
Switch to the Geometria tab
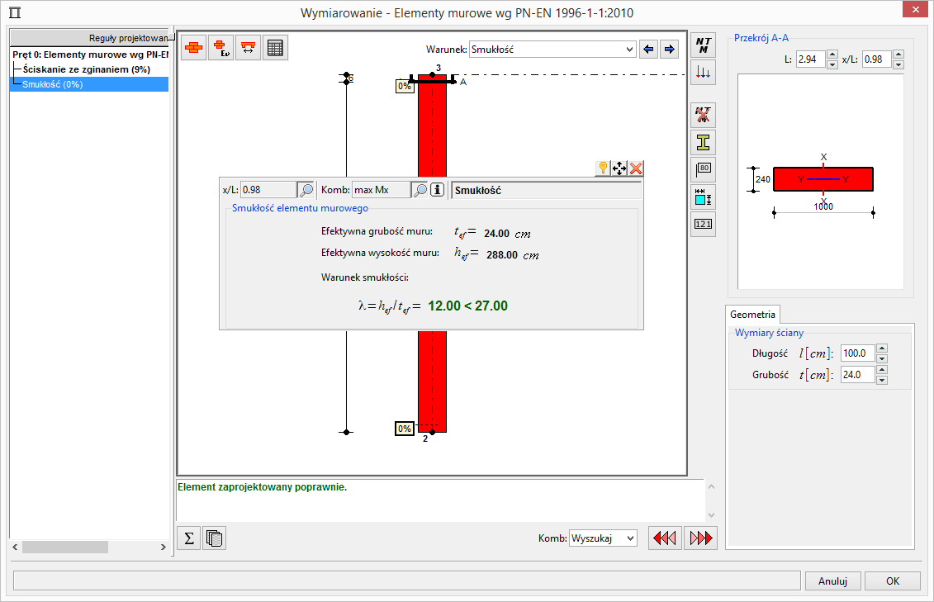(752, 315)
